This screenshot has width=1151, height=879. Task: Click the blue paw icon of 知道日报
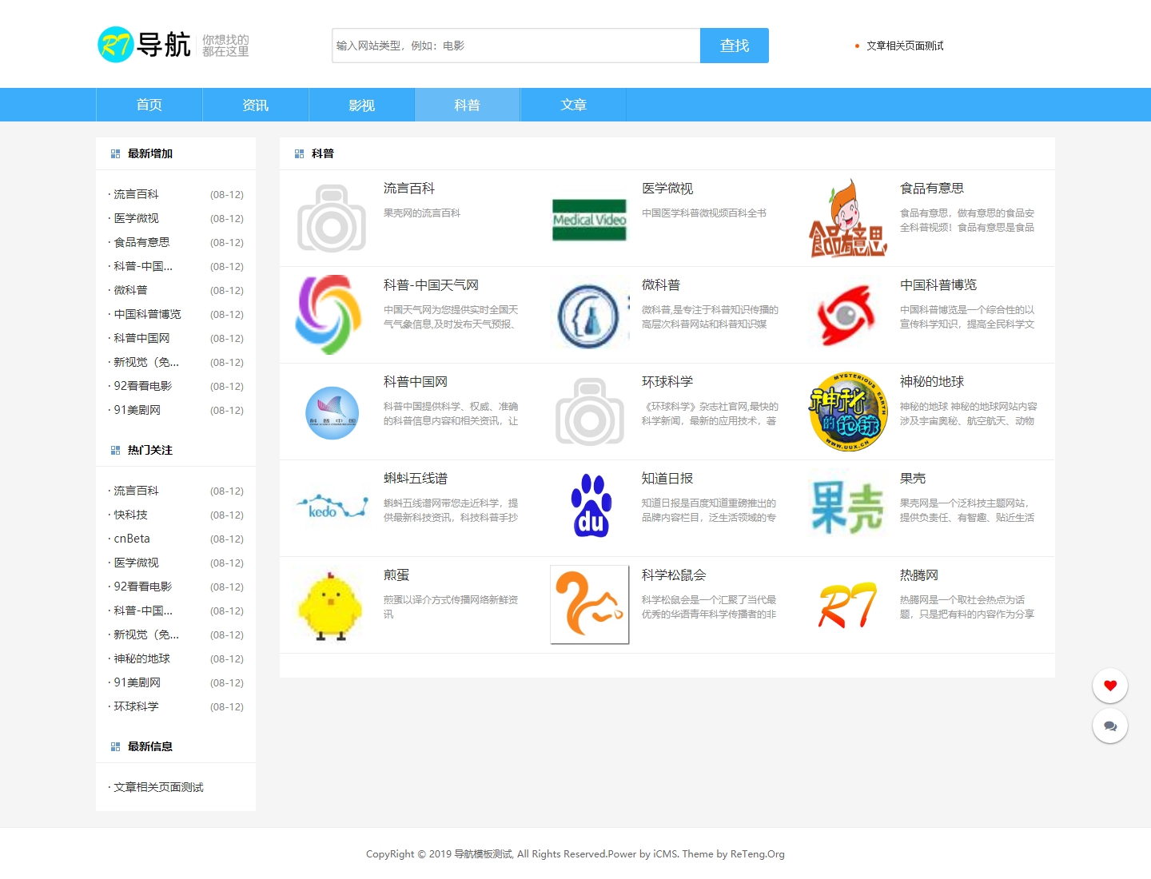coord(589,507)
